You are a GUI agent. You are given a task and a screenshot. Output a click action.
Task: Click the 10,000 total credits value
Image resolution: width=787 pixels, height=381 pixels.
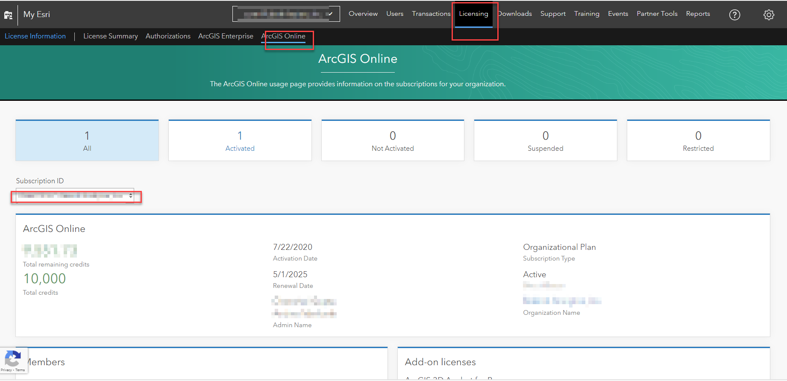44,279
